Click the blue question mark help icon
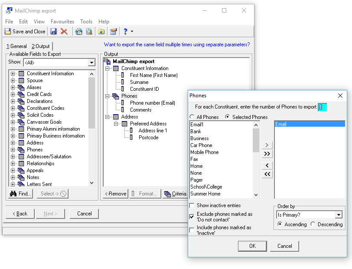 coord(125,32)
